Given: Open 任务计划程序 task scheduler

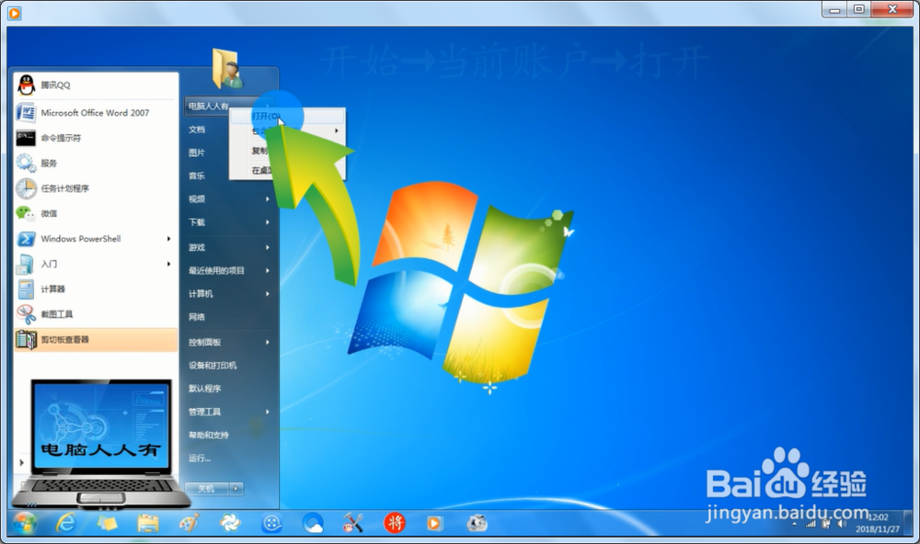Looking at the screenshot, I should [x=96, y=188].
